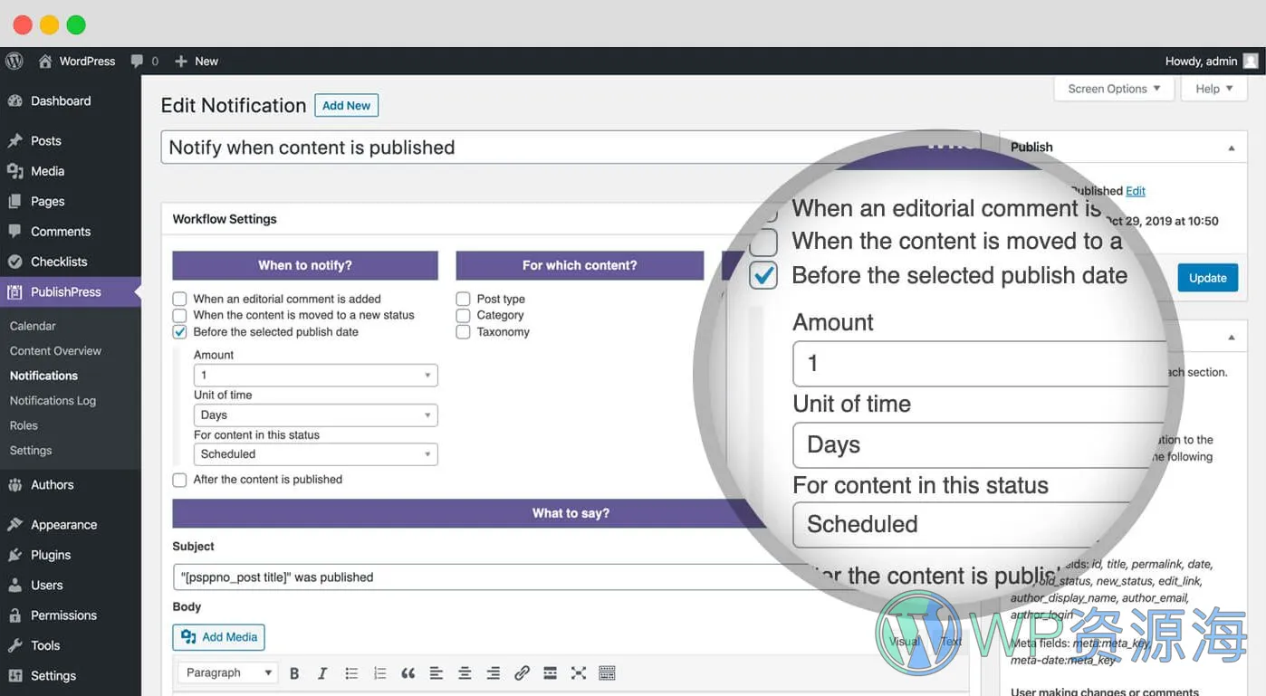The image size is (1266, 696).
Task: Click the Permissions lock icon
Action: point(14,615)
